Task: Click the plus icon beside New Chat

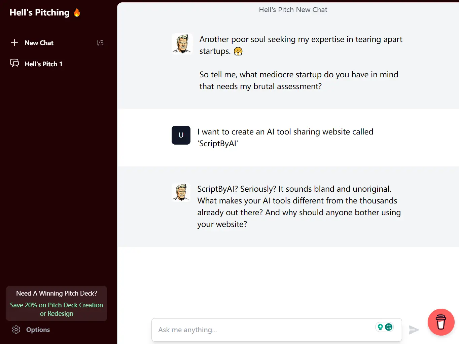Action: point(14,43)
